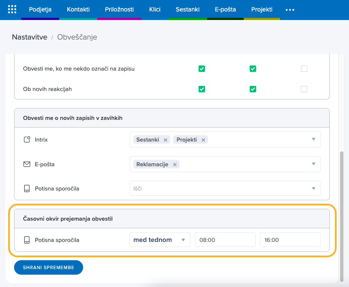
Task: Remove the Reklamacije tag from E-pošta
Action: click(x=175, y=165)
